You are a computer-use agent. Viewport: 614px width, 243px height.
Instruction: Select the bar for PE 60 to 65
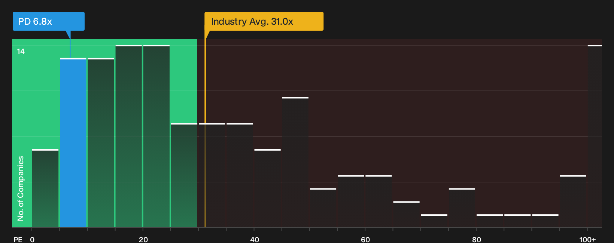click(x=379, y=202)
